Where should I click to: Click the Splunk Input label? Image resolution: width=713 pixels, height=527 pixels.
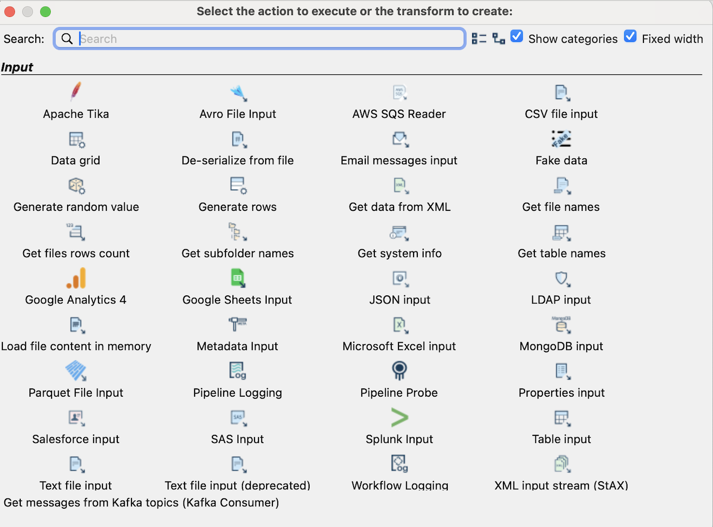[x=399, y=439]
